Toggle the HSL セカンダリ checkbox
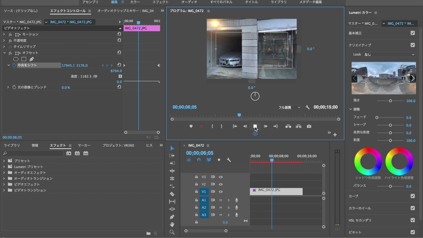This screenshot has height=238, width=423. coord(412,220)
